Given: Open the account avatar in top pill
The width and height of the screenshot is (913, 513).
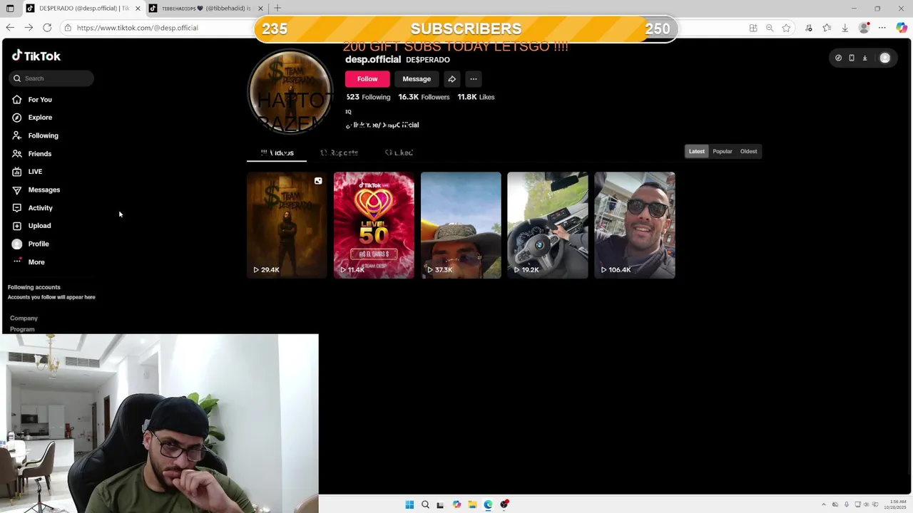Looking at the screenshot, I should (884, 58).
